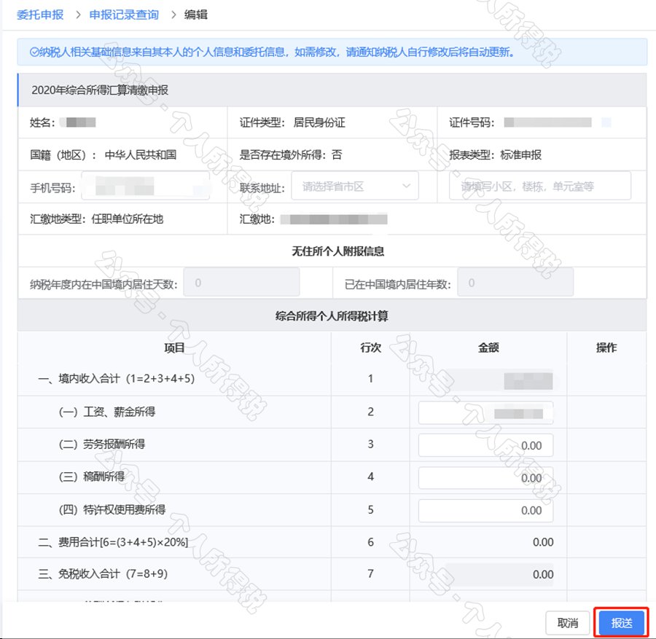The height and width of the screenshot is (639, 656).
Task: Open the 请选择省市区 address dropdown
Action: (x=354, y=187)
